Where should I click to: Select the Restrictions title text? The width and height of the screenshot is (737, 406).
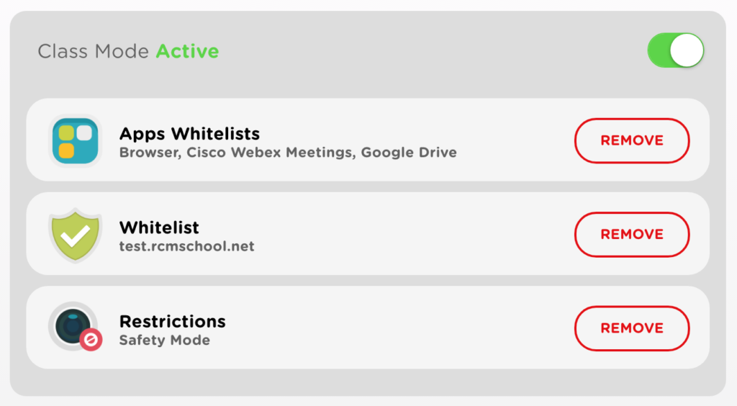173,321
